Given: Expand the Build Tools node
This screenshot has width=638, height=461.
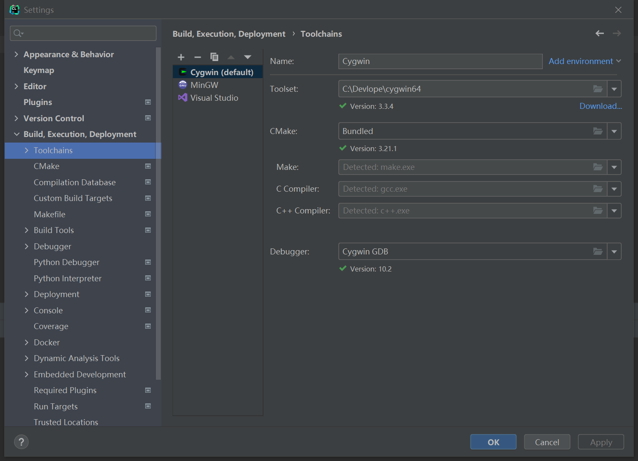Looking at the screenshot, I should point(26,230).
